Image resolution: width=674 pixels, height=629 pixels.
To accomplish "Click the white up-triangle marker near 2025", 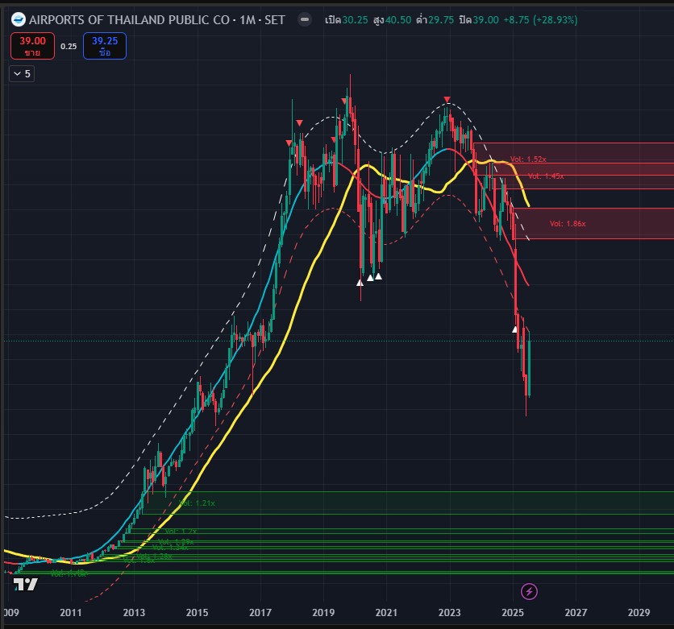I will (x=515, y=329).
